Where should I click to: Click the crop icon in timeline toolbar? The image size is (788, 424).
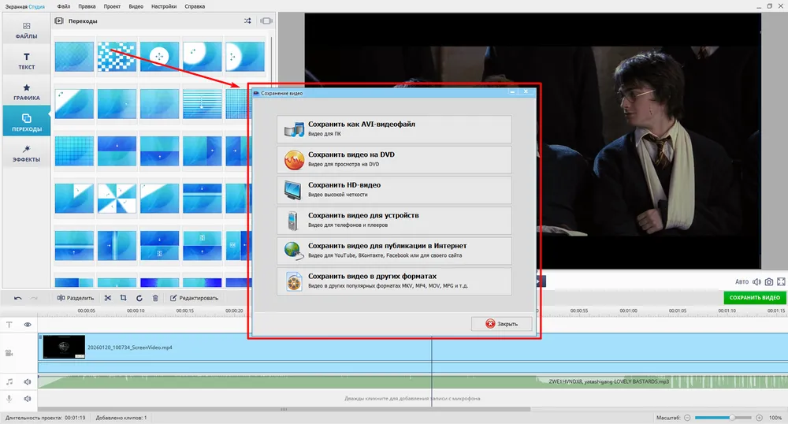pyautogui.click(x=123, y=298)
